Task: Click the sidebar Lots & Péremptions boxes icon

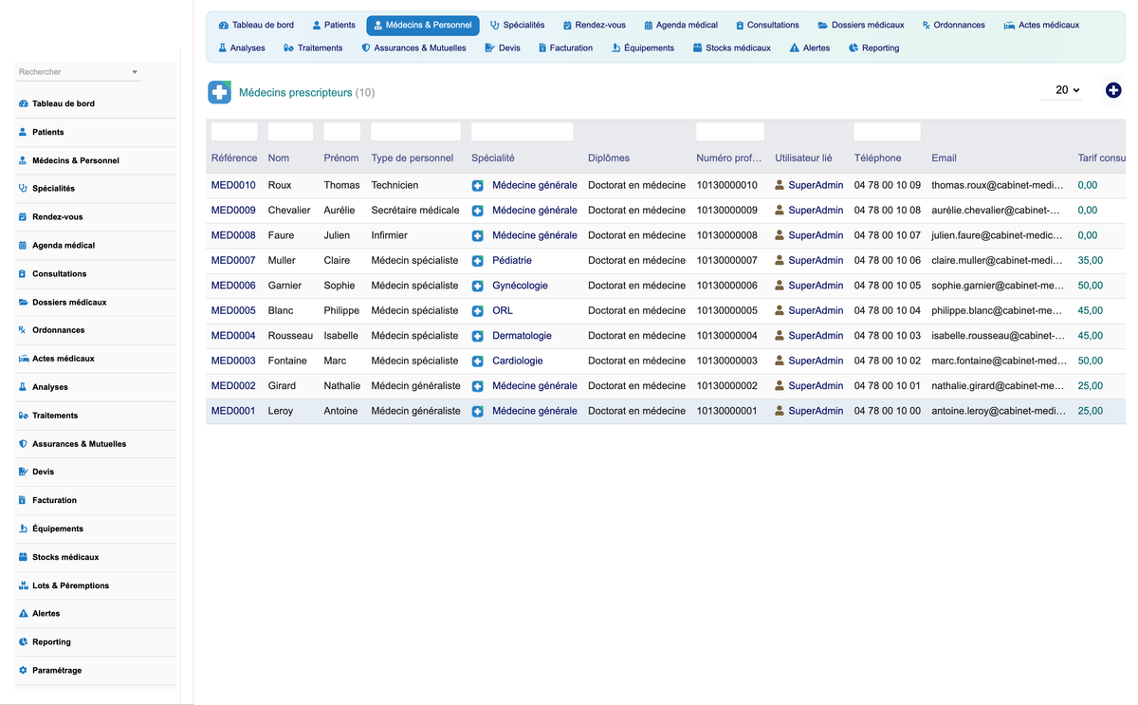Action: (24, 585)
